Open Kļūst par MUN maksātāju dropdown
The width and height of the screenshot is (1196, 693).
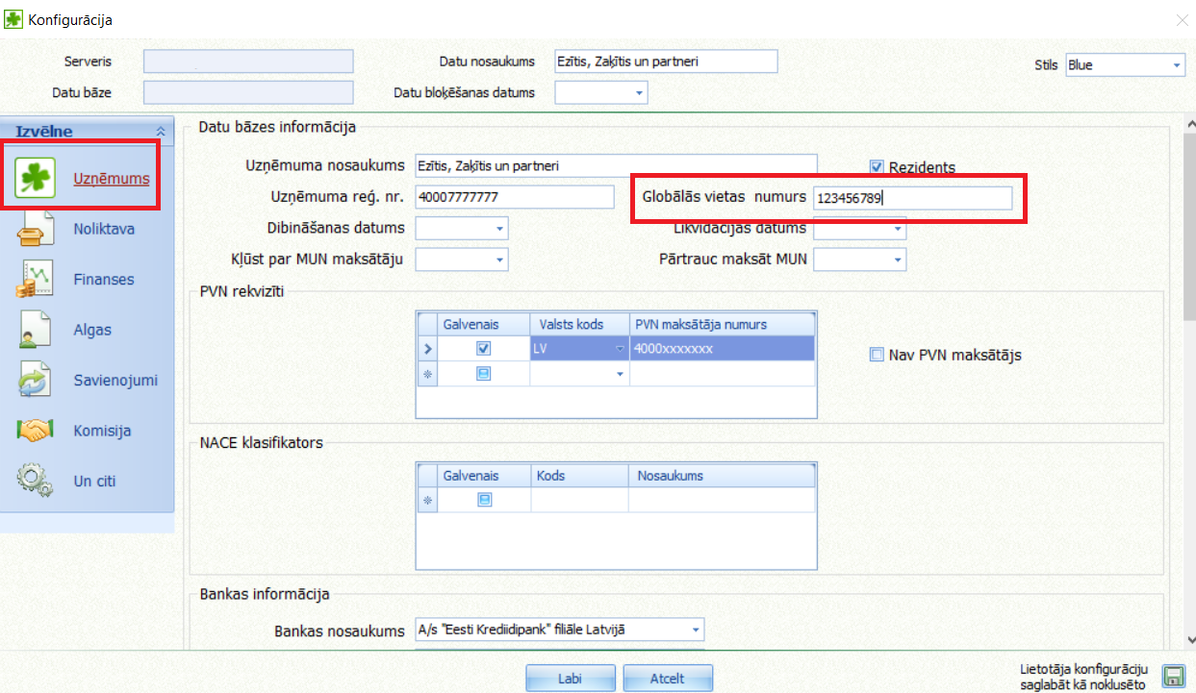point(499,260)
